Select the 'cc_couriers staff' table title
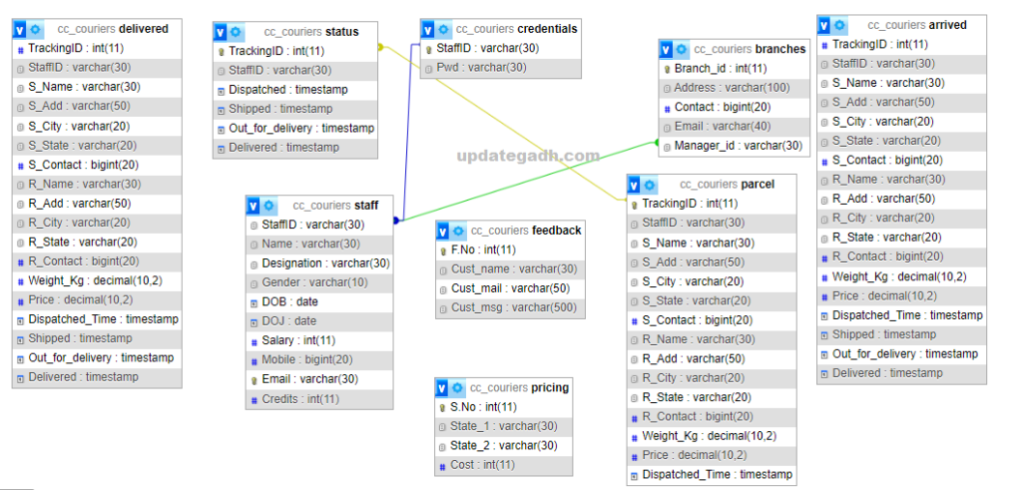The image size is (1022, 490). (335, 206)
